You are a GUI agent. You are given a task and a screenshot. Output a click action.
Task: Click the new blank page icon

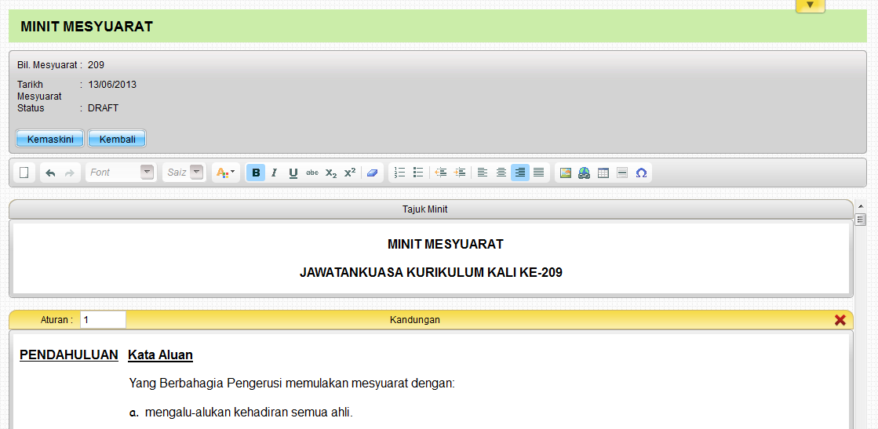coord(24,173)
